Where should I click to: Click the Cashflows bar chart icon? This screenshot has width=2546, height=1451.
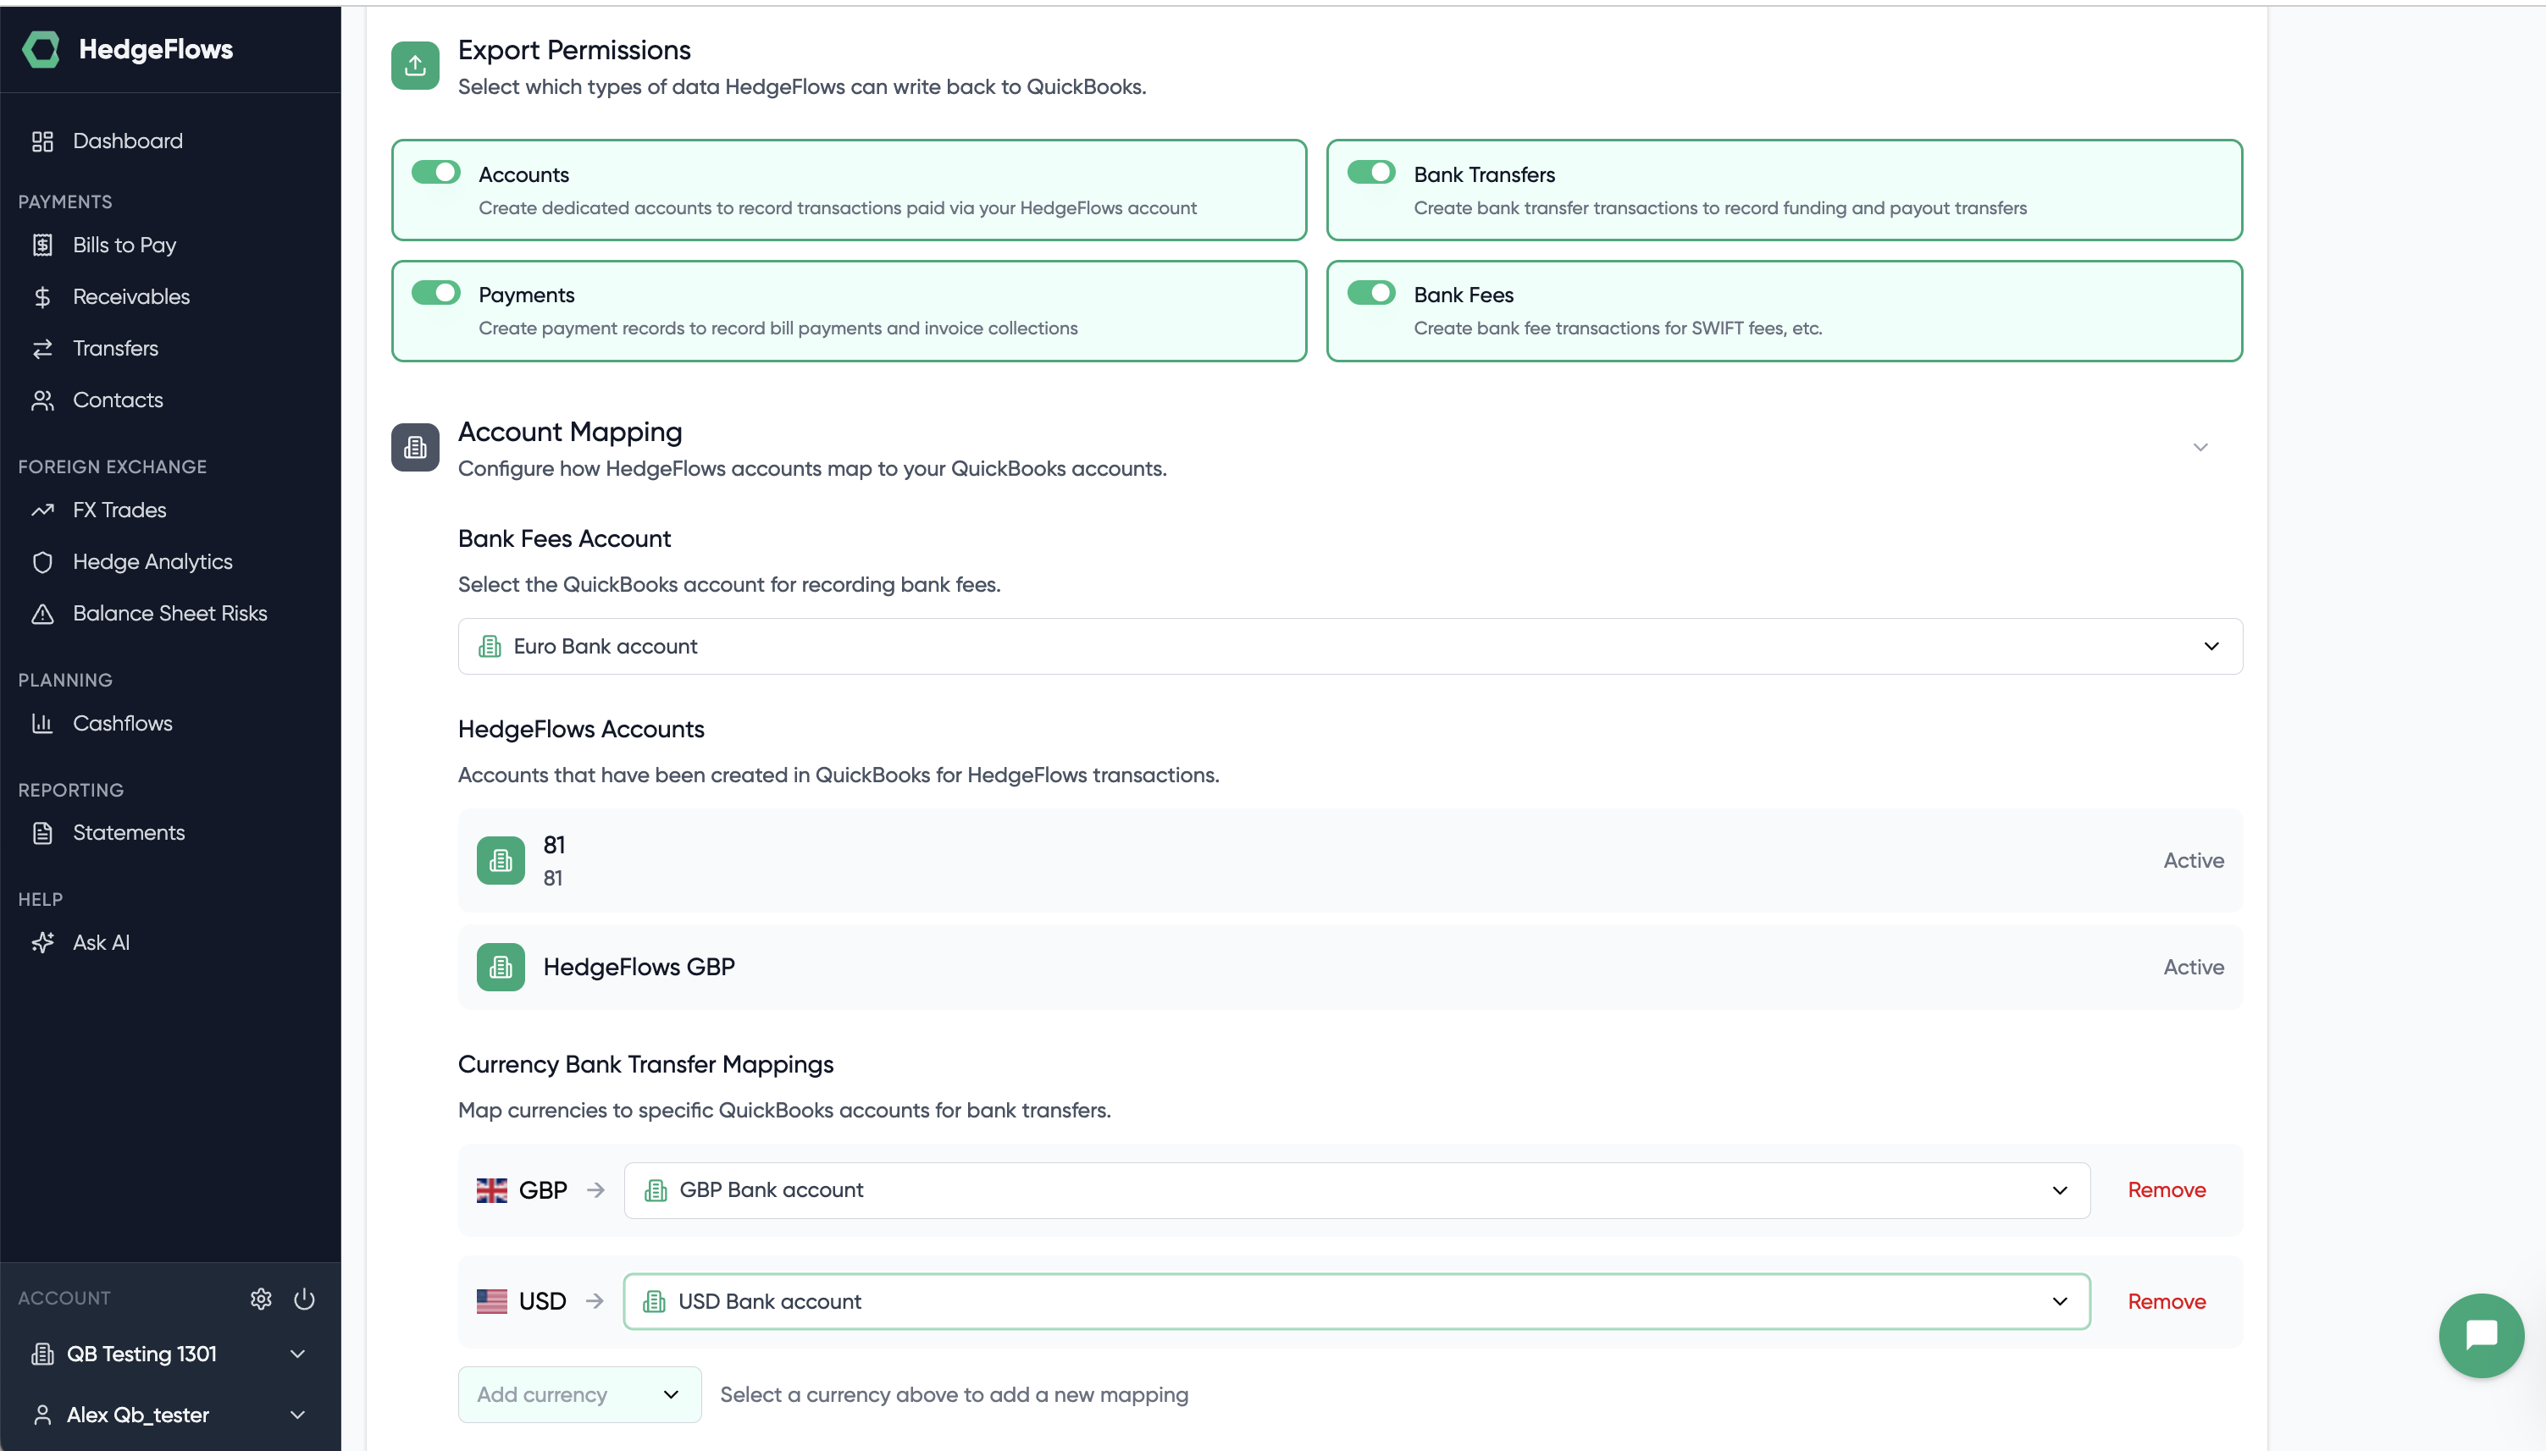(x=43, y=722)
